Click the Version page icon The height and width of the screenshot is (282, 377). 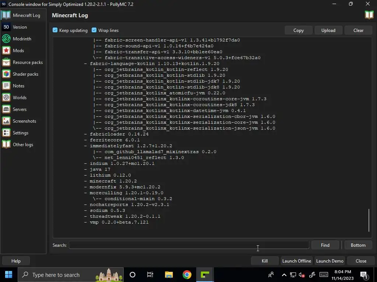(x=6, y=27)
